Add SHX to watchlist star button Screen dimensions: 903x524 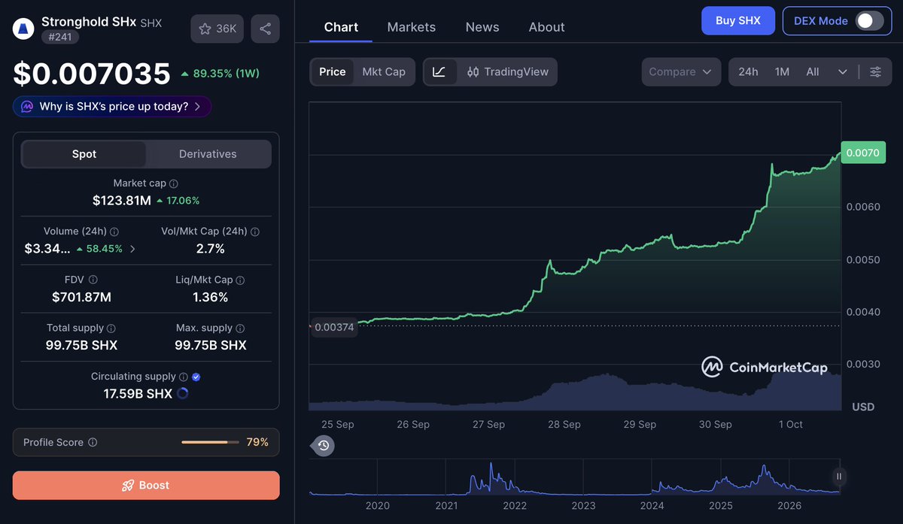217,29
